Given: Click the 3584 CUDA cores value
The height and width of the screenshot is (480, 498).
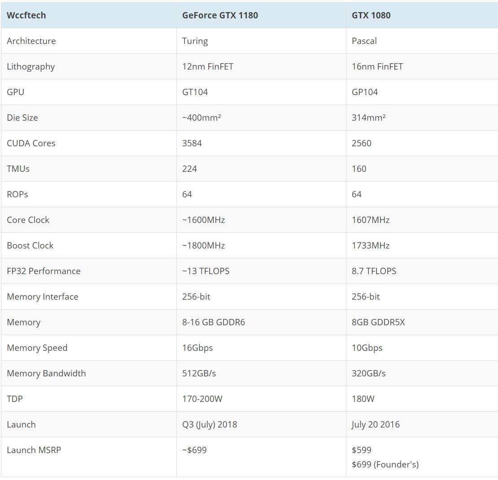Looking at the screenshot, I should coord(192,143).
